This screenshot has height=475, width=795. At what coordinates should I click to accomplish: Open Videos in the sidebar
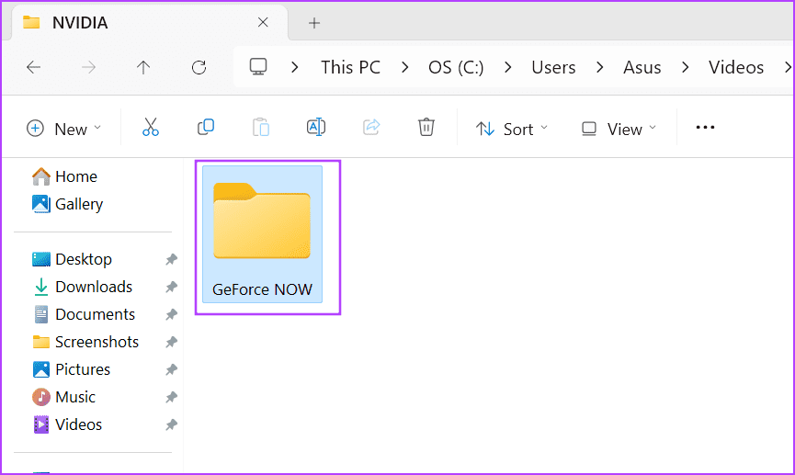click(67, 424)
